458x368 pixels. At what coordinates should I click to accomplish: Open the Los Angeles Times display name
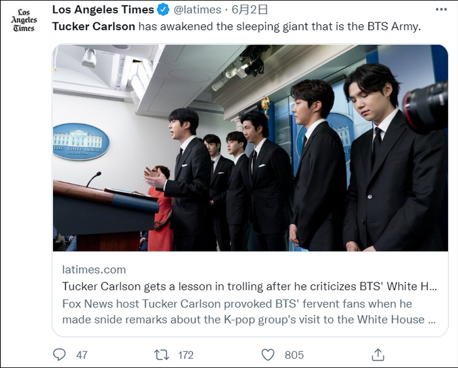[x=103, y=10]
